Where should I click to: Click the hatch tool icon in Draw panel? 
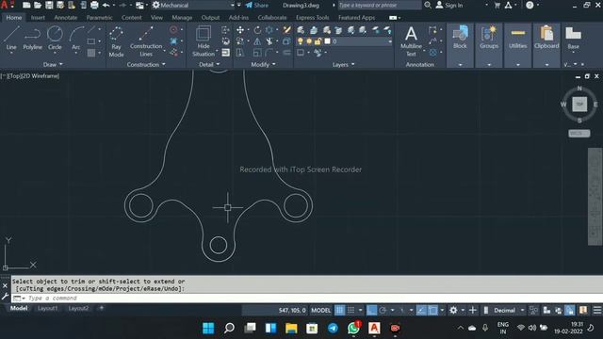pyautogui.click(x=91, y=53)
